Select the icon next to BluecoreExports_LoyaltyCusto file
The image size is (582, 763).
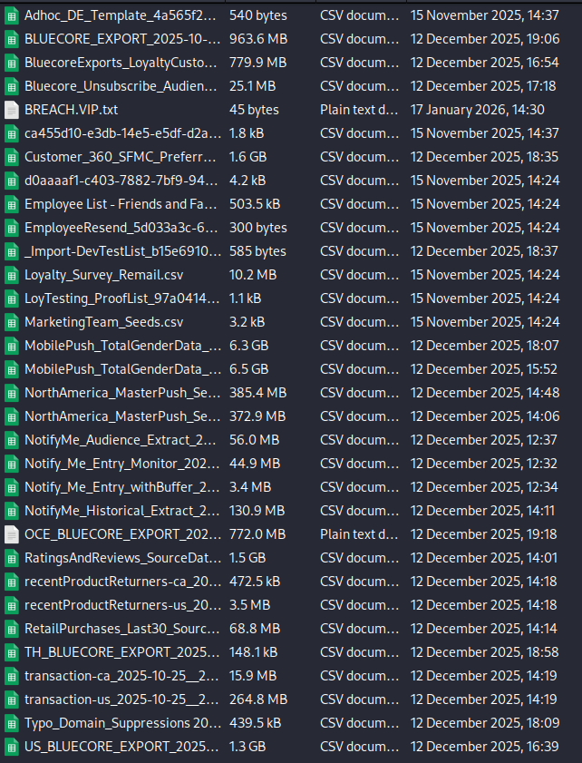pyautogui.click(x=11, y=63)
